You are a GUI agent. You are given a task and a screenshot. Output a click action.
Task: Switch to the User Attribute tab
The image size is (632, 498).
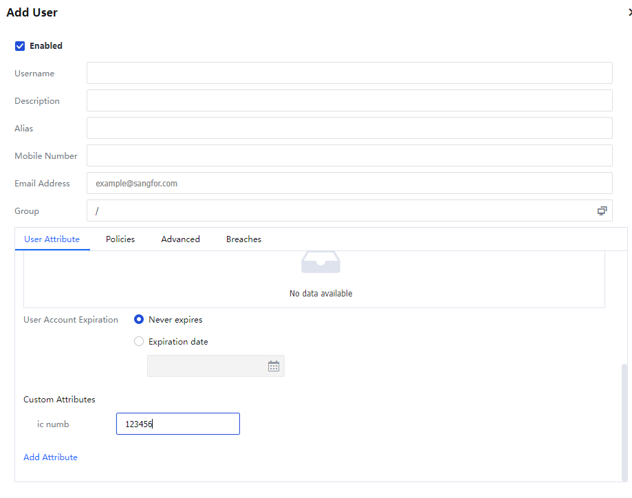point(52,239)
